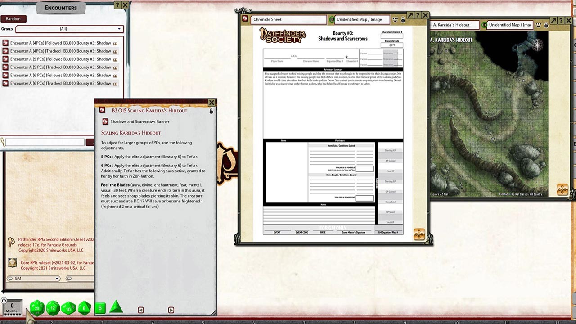Roll the green d12 die
Screen dimensions: 576x324
click(53, 308)
